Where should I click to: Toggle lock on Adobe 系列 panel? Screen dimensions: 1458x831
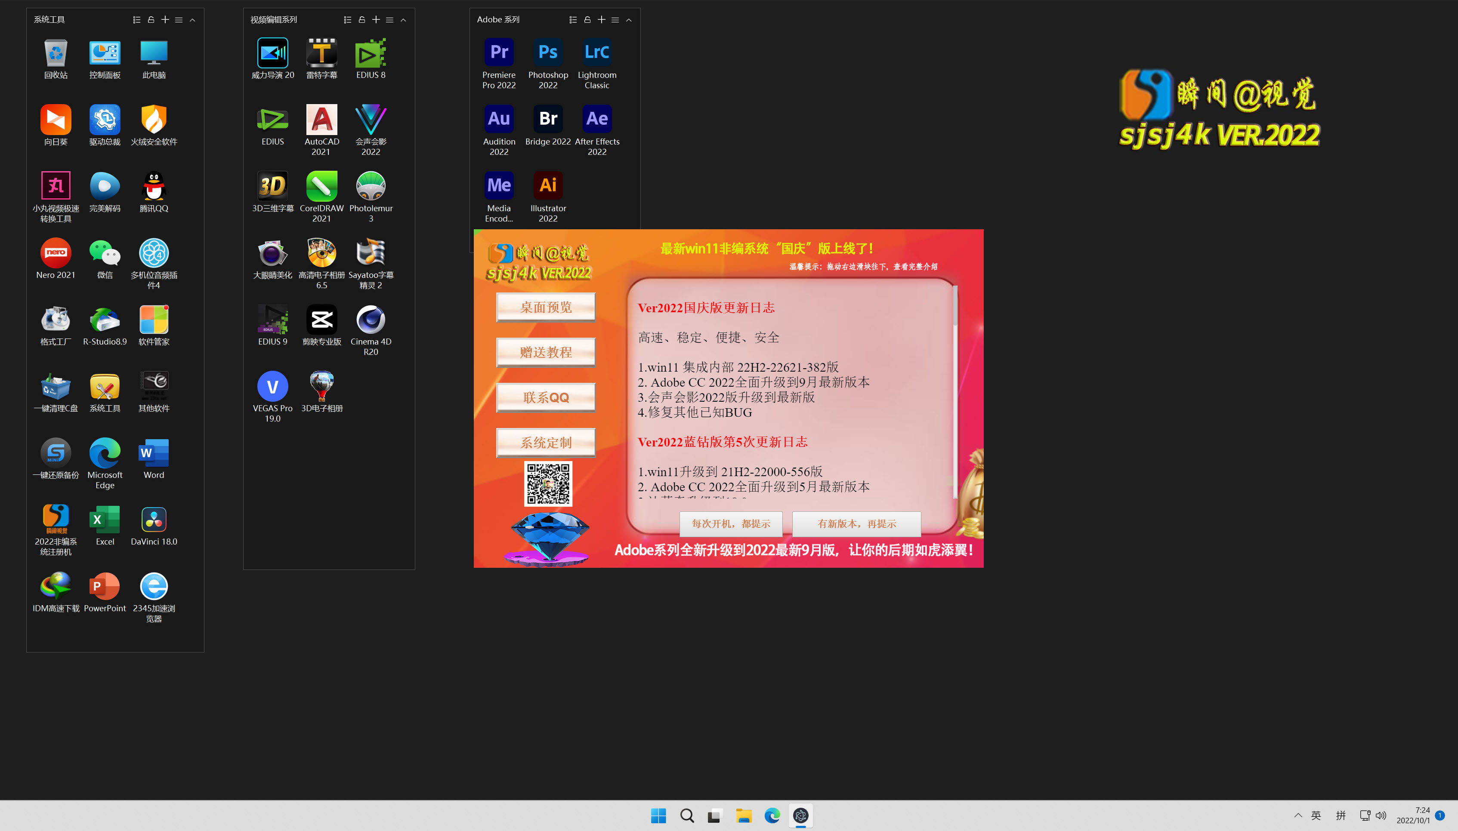coord(587,19)
